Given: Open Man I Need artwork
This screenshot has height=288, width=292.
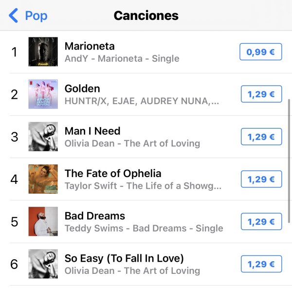Looking at the screenshot, I should tap(43, 137).
